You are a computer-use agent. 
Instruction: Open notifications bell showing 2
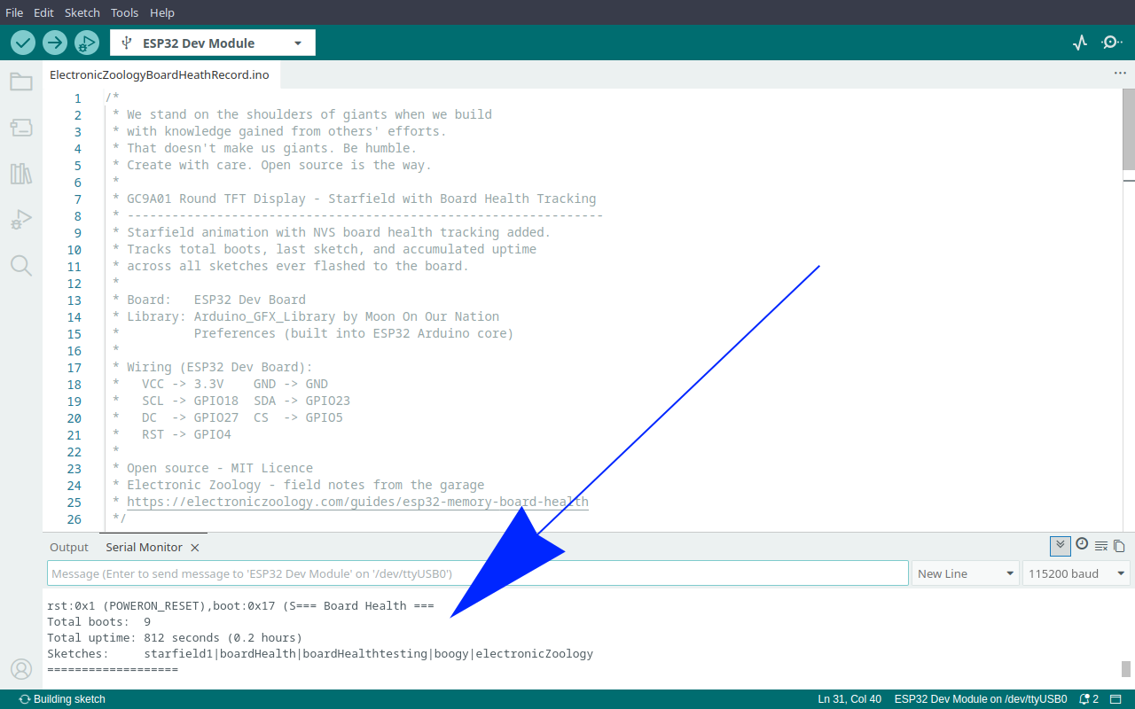tap(1089, 699)
